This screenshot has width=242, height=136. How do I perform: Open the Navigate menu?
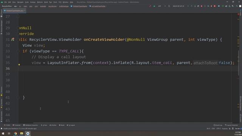tap(20, 2)
